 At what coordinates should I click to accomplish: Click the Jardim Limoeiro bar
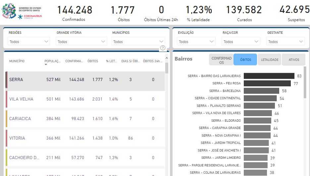[x=256, y=158]
